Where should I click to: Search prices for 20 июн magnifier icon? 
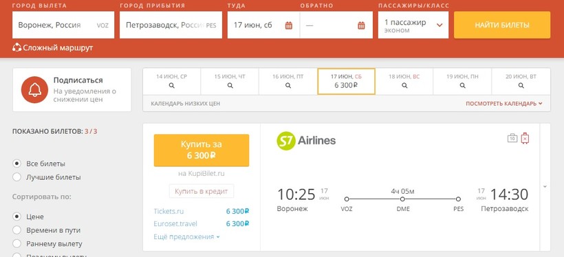(521, 85)
